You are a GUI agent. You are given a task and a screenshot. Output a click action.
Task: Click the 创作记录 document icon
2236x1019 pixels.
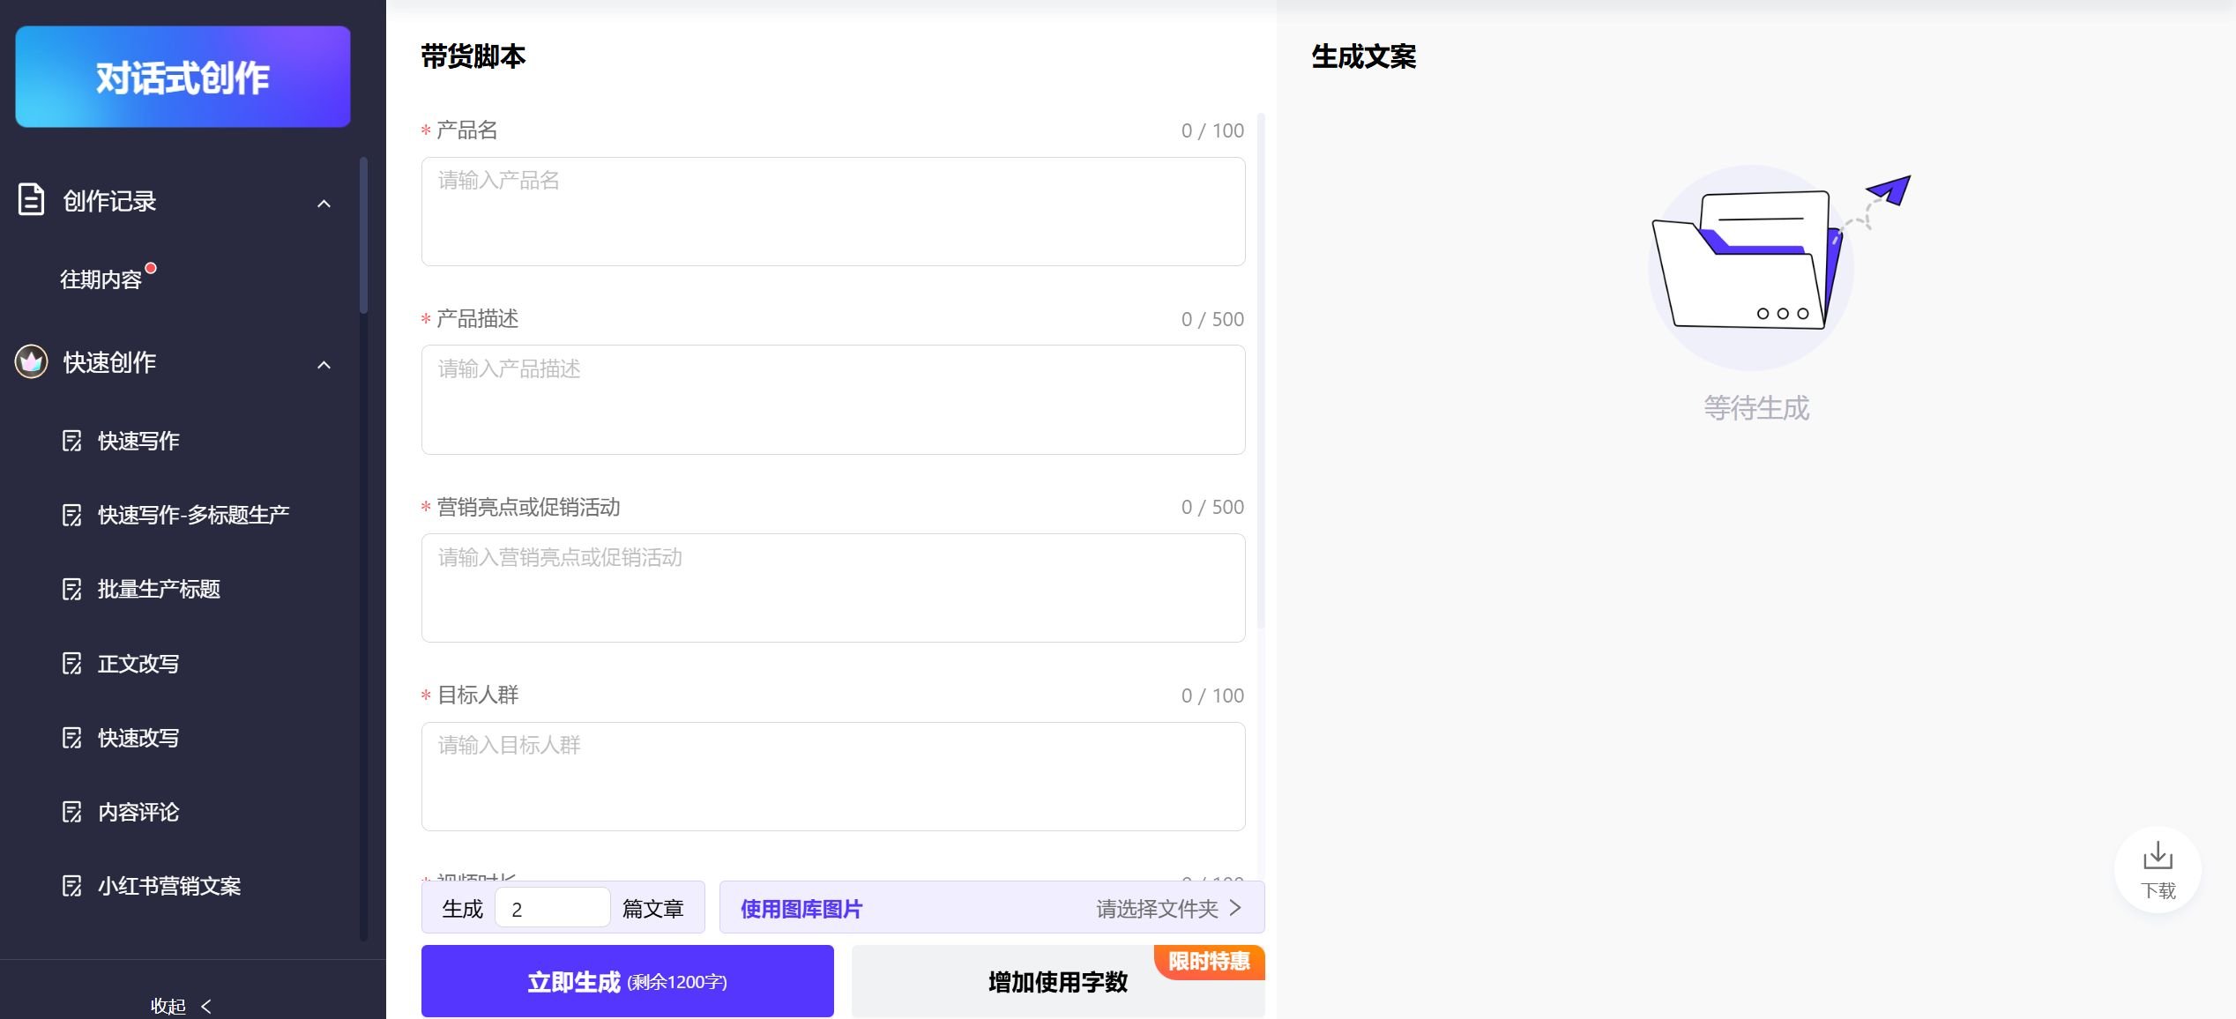(x=31, y=200)
